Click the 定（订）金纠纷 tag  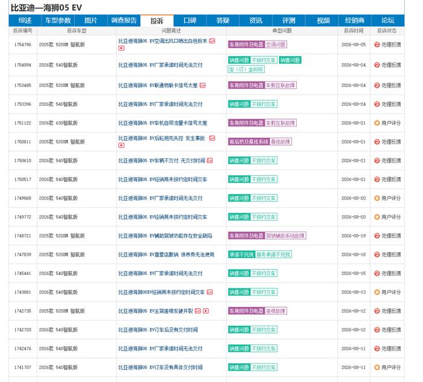coord(246,70)
